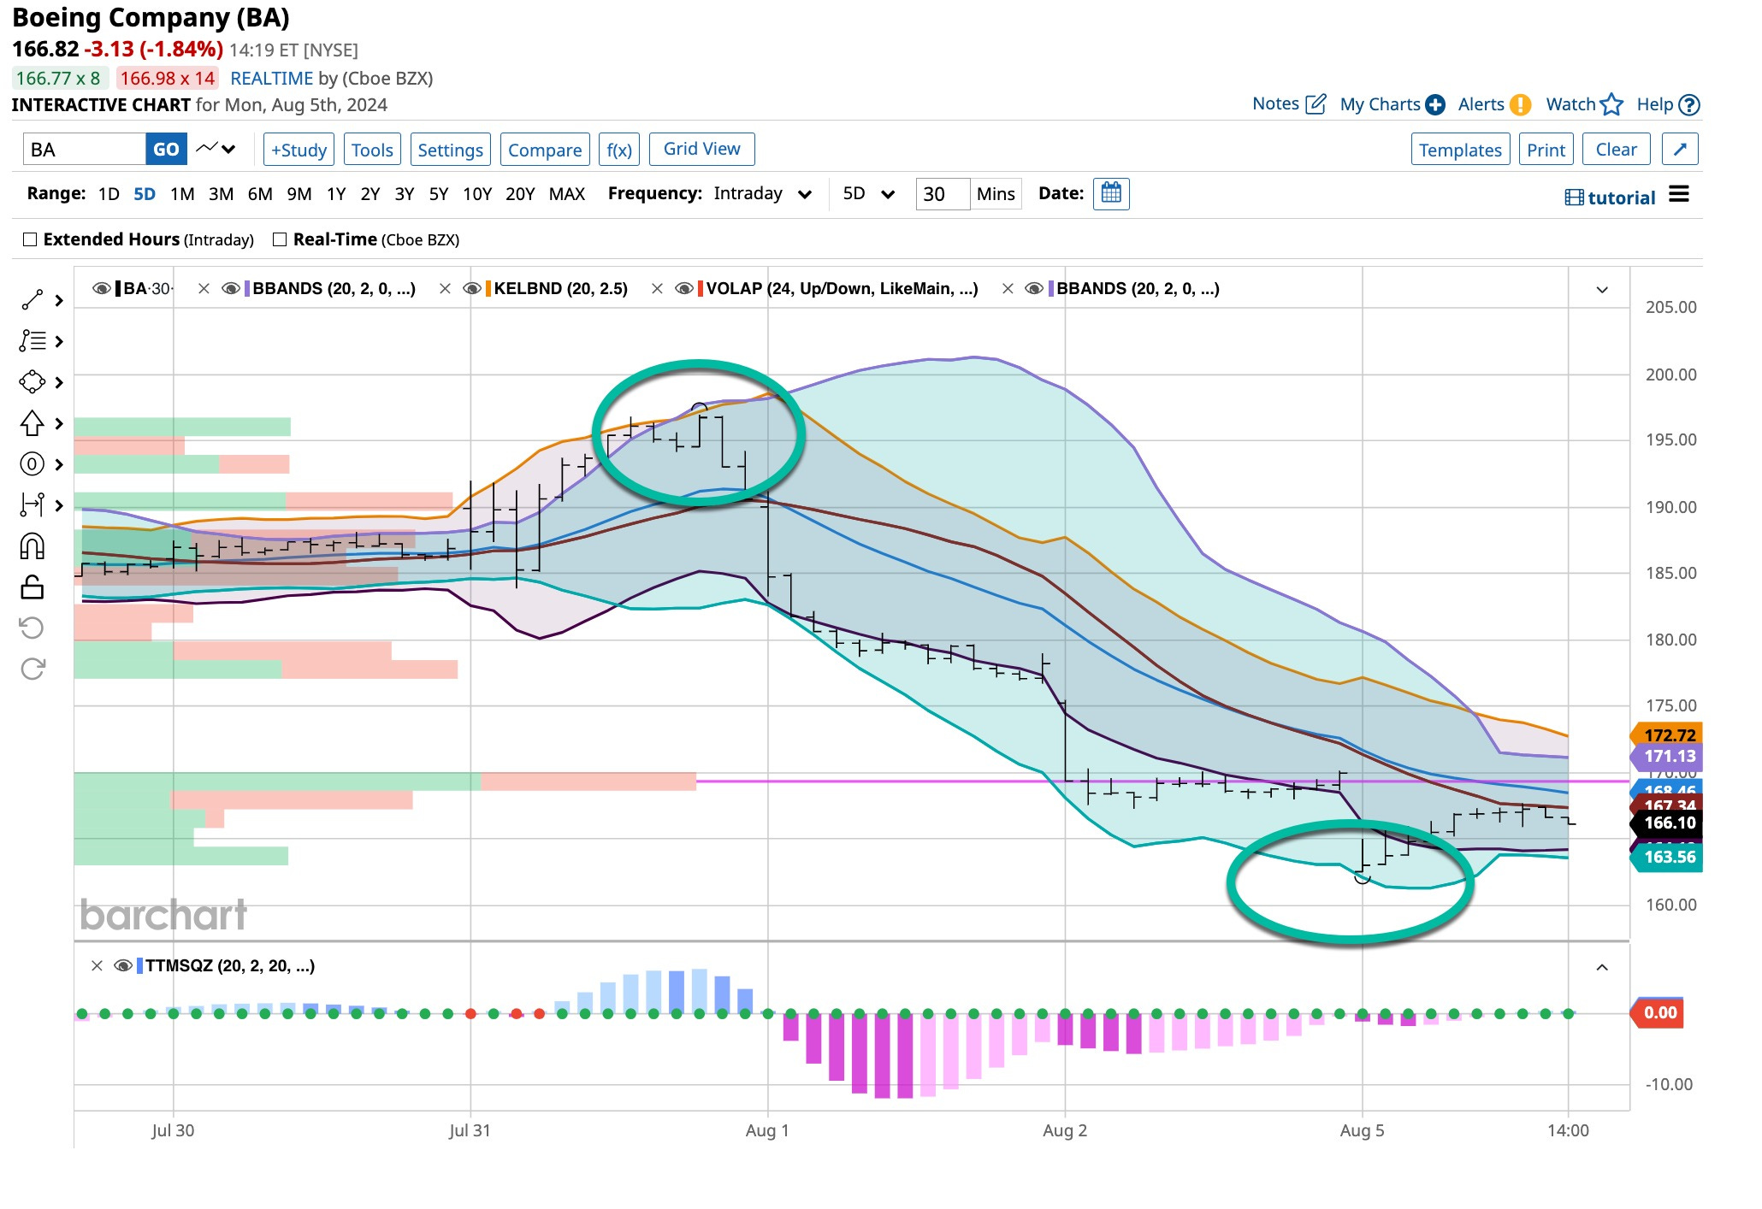Open the Frequency Intraday dropdown

tap(763, 194)
